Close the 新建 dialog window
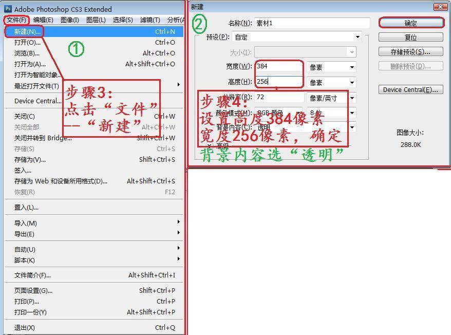This screenshot has width=451, height=335. (440, 7)
